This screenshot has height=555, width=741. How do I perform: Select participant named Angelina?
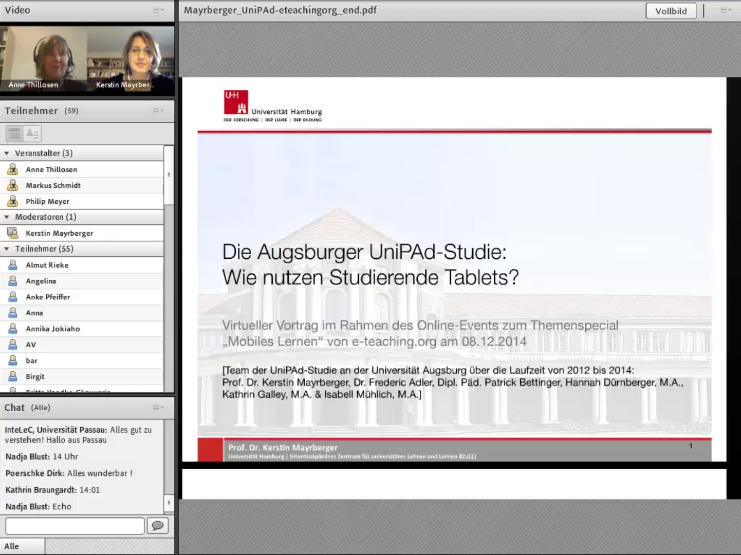click(x=82, y=281)
